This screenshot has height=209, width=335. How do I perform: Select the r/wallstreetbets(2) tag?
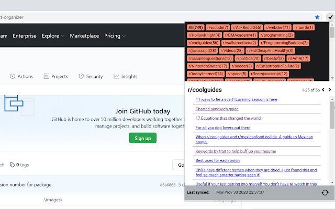[x=239, y=43]
